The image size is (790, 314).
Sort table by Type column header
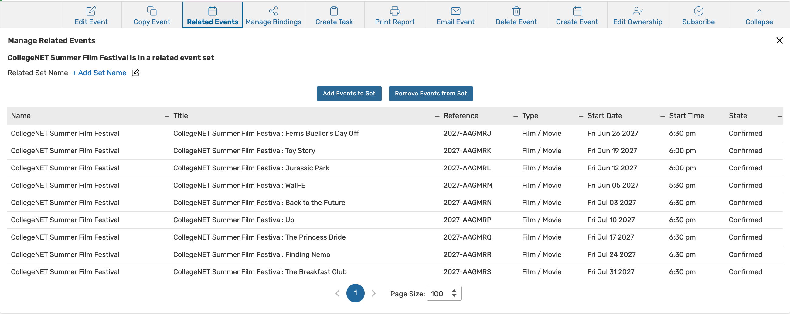pos(530,116)
